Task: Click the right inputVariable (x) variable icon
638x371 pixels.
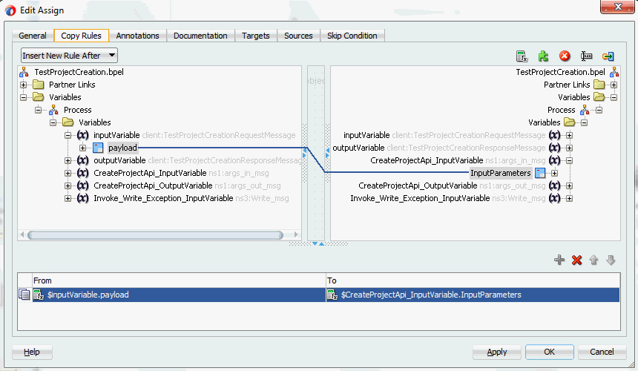Action: pyautogui.click(x=555, y=135)
